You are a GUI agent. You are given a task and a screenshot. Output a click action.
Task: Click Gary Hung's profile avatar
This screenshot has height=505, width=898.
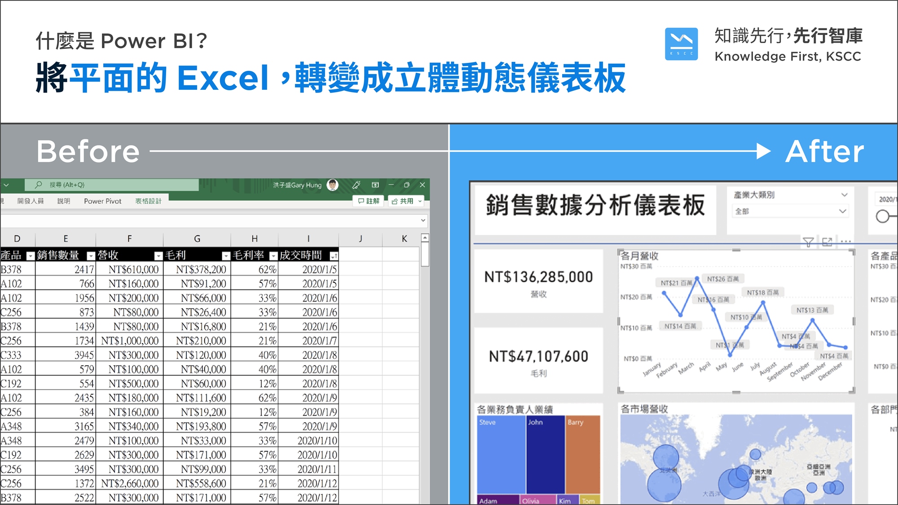coord(333,185)
